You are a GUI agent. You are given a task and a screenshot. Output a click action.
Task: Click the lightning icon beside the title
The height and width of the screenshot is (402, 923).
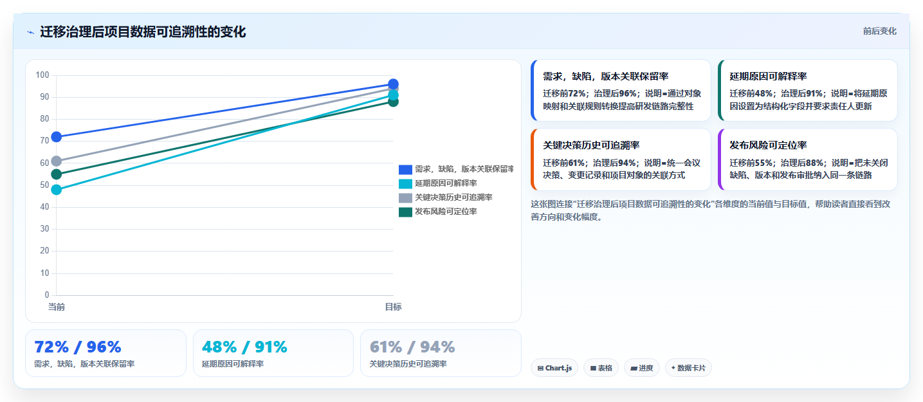pyautogui.click(x=30, y=32)
